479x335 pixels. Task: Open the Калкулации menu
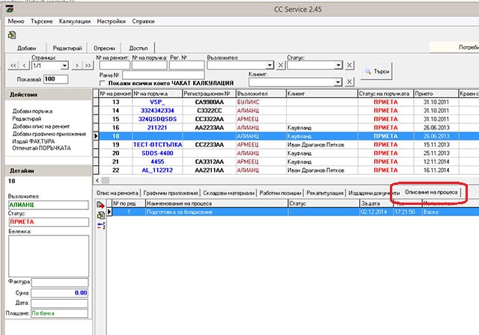(x=75, y=22)
